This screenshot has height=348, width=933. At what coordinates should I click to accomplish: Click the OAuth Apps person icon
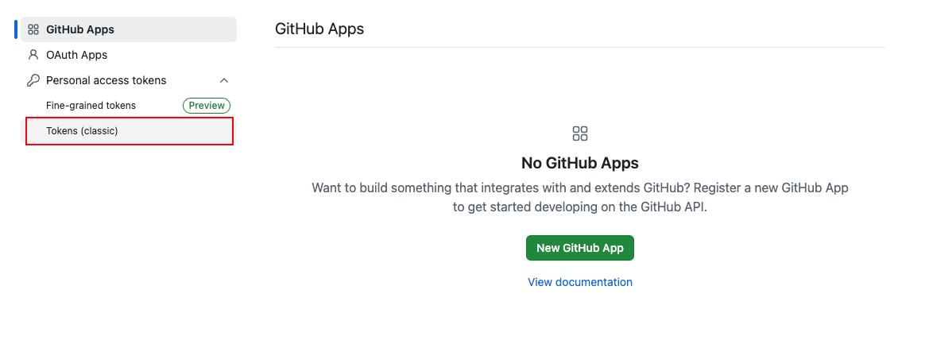click(x=33, y=55)
